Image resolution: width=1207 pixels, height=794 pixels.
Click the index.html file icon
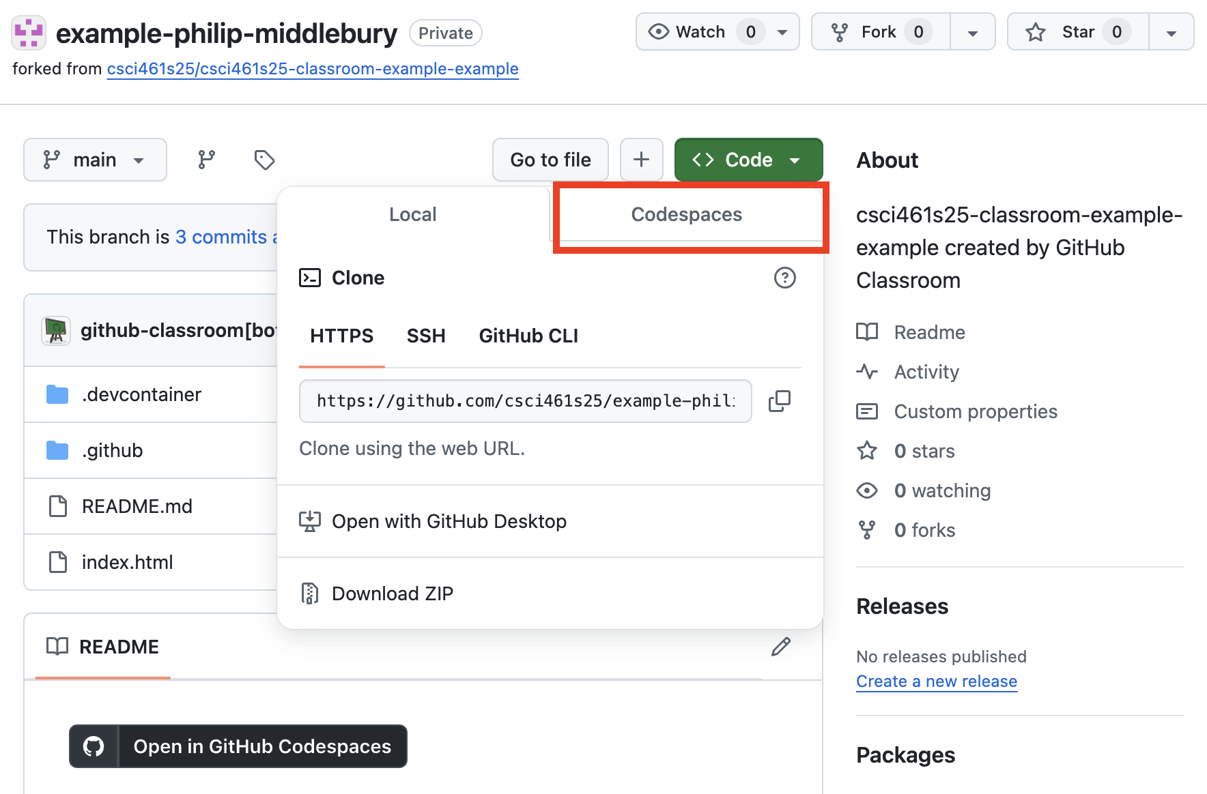pyautogui.click(x=58, y=562)
